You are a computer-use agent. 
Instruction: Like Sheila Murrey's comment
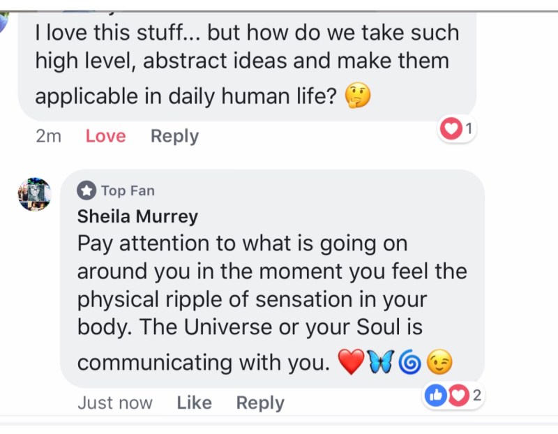pyautogui.click(x=194, y=403)
